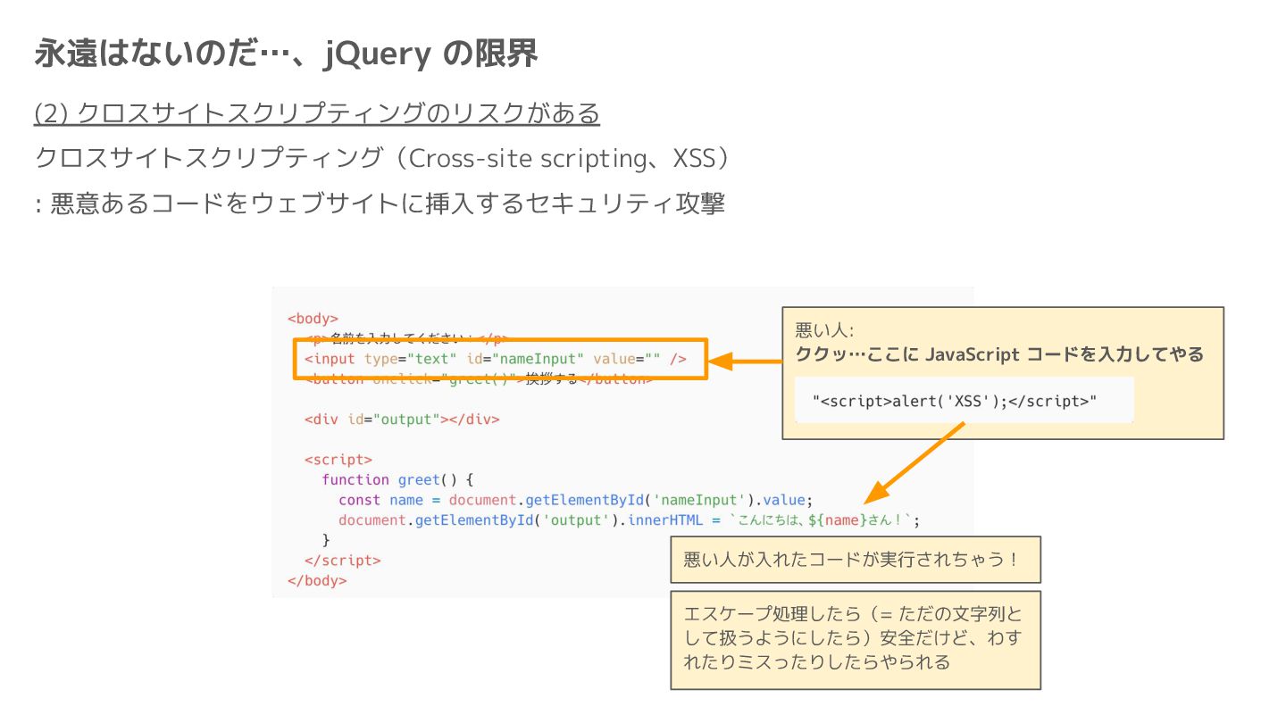Screen dimensions: 1286x723
Task: Click the note starting エスケープ処理したら
Action: [x=856, y=639]
